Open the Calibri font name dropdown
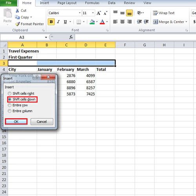This screenshot has width=196, height=196. (80, 13)
